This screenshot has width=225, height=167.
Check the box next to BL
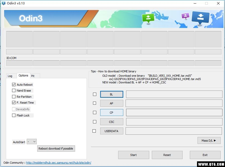pos(95,94)
